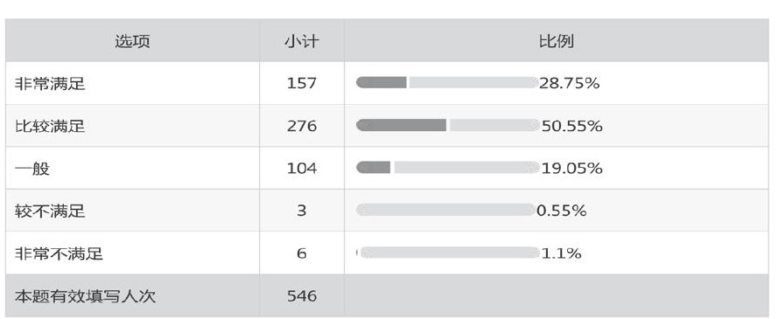Click the subtotal value 276

[x=302, y=126]
